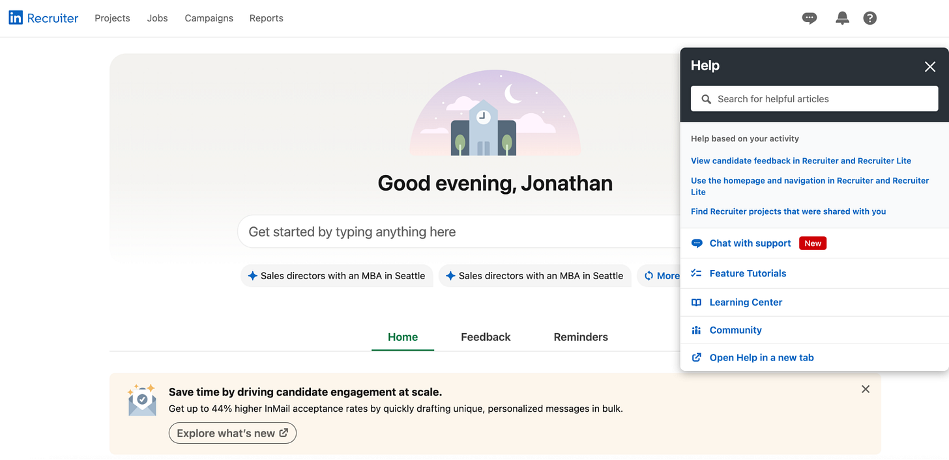Click the Help panel title text
Screen dimensions: 949x460
(705, 66)
